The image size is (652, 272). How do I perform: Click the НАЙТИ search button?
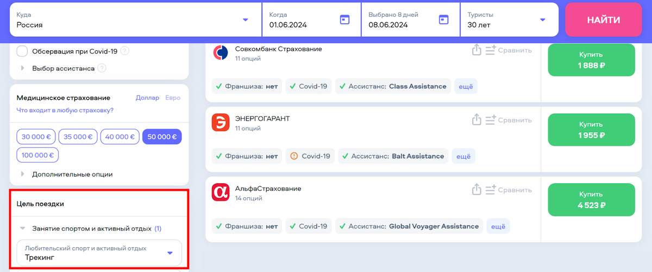(x=603, y=20)
